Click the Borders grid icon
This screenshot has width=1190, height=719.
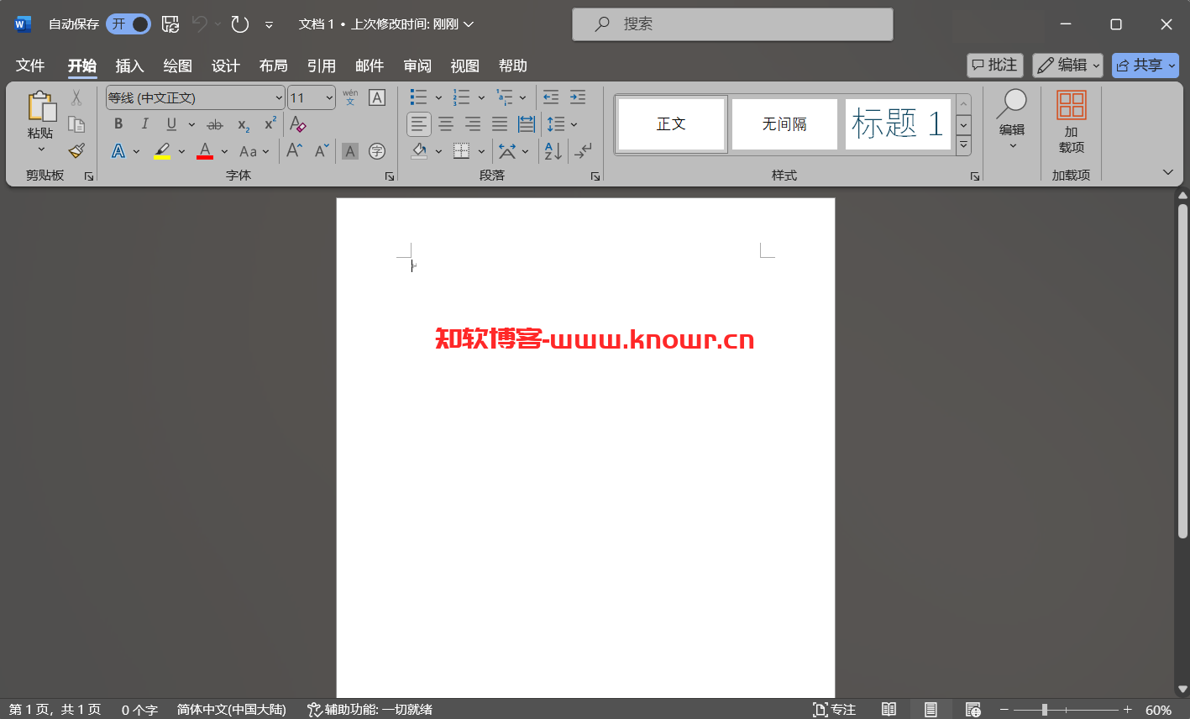coord(461,151)
